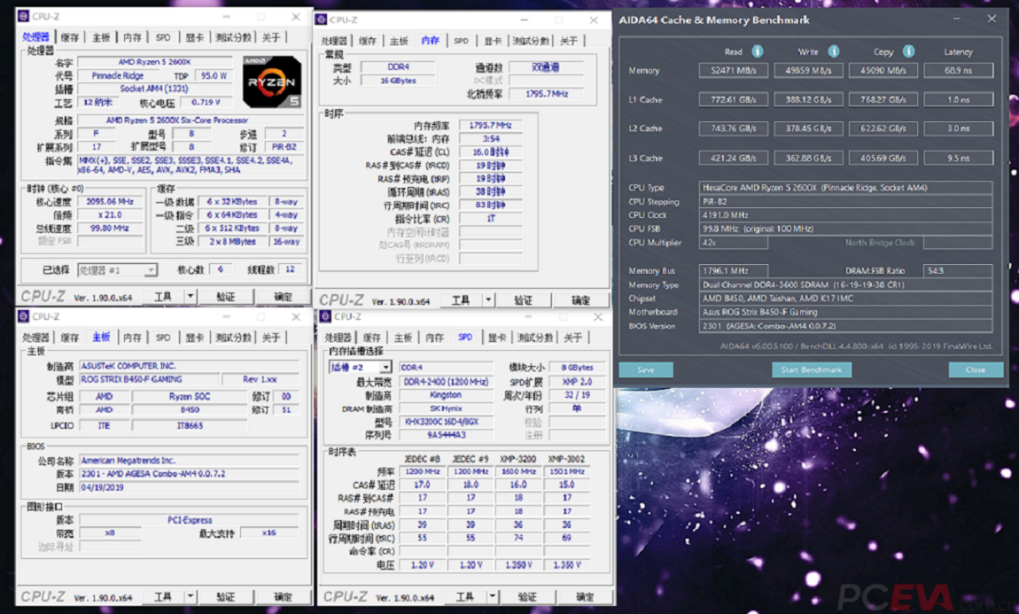
Task: Click the DDR4 type value in 内存 window
Action: click(x=399, y=67)
